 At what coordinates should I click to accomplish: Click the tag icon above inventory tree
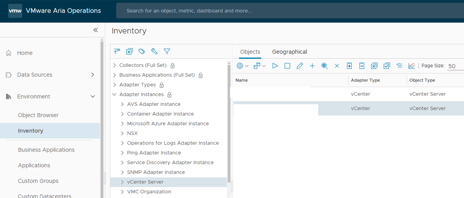click(142, 51)
